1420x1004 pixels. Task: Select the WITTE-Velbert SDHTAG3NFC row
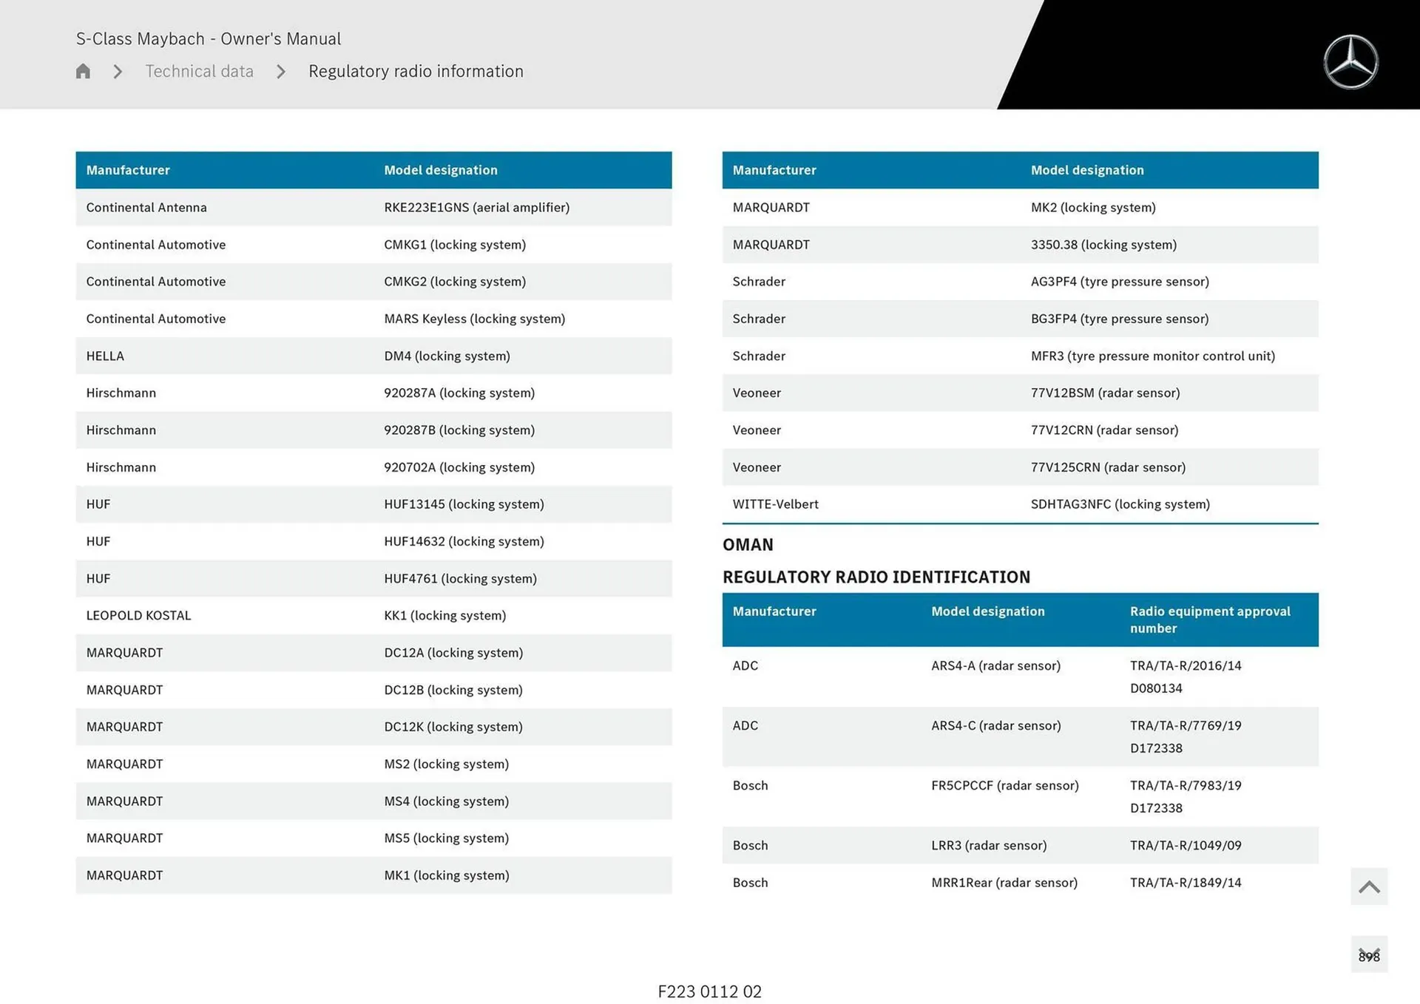tap(1021, 503)
